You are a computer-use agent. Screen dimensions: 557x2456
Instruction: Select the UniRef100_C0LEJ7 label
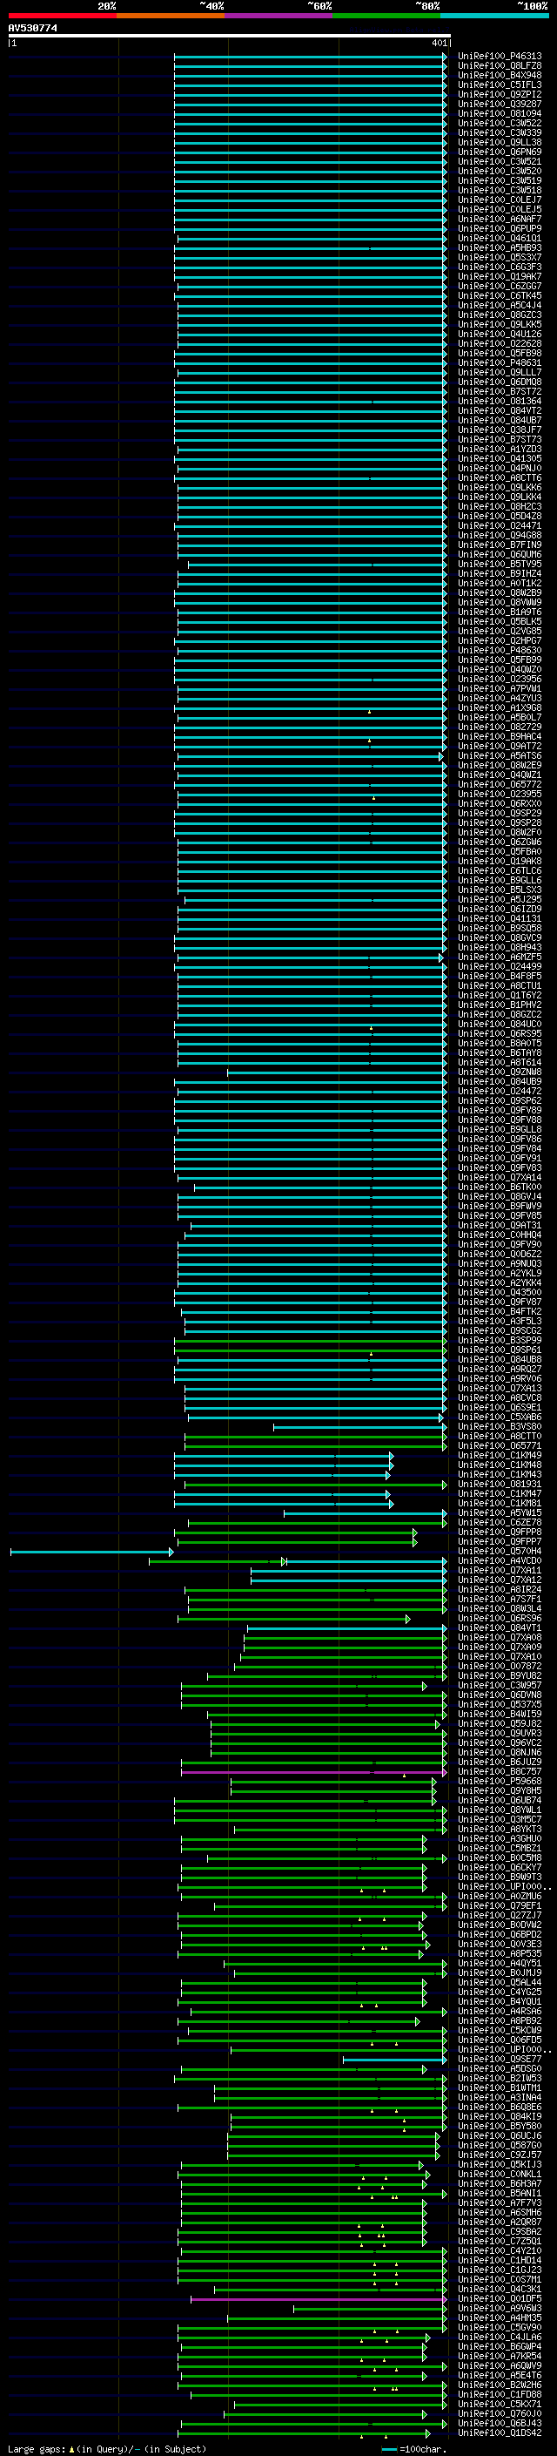coord(499,200)
